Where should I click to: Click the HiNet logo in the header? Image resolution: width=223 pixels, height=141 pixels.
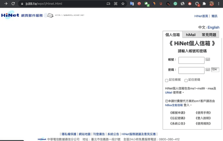click(10, 15)
